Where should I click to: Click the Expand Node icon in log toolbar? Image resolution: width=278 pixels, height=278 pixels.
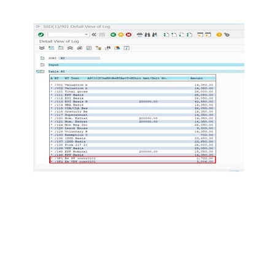coord(51,48)
